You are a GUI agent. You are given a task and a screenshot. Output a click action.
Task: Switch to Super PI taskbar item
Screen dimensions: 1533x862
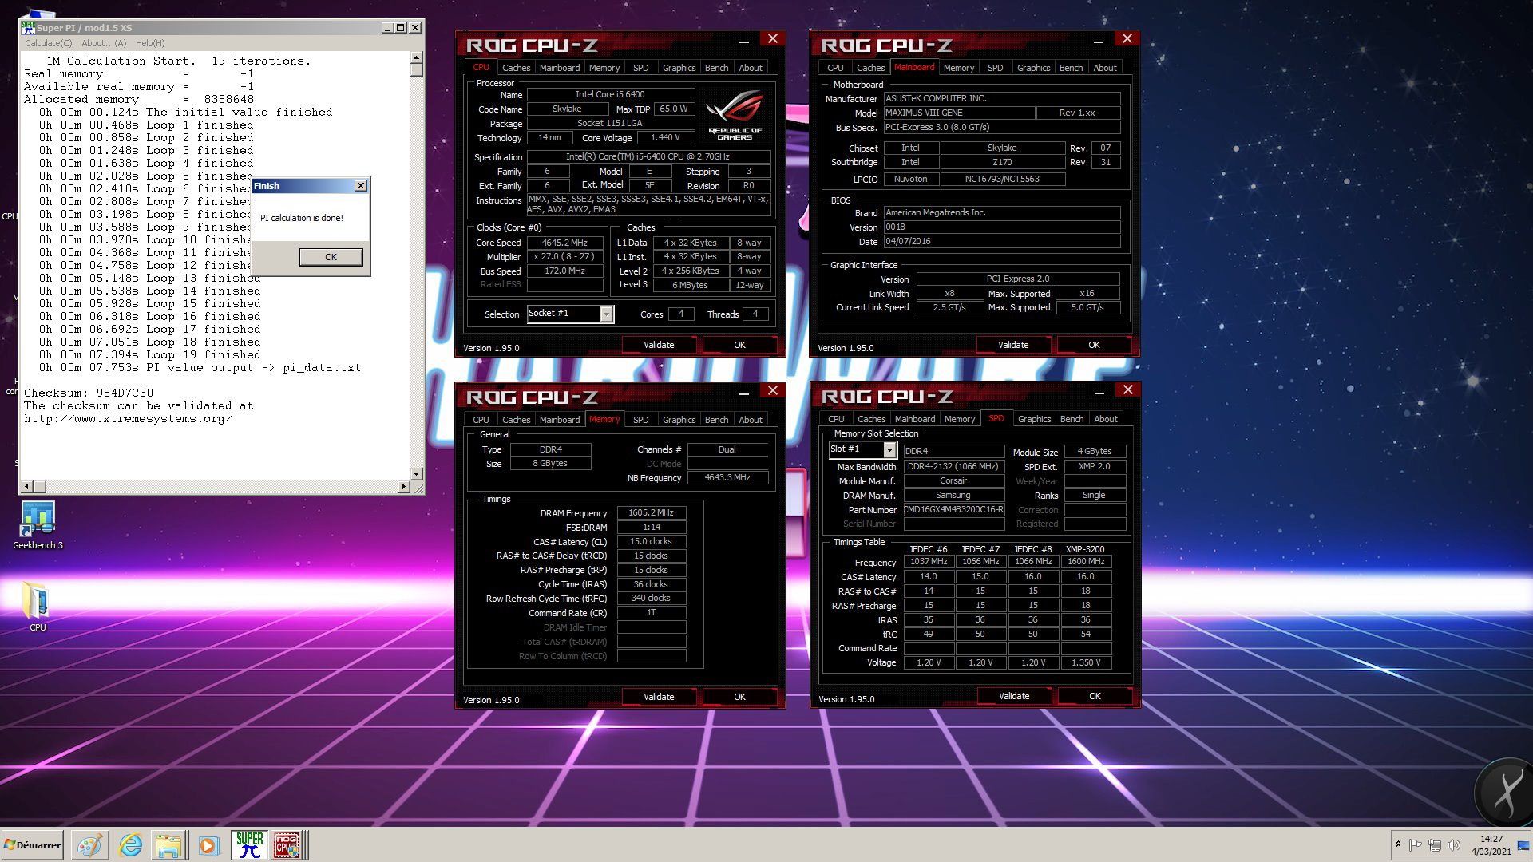(249, 845)
